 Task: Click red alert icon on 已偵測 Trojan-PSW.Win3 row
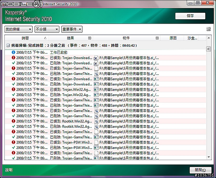13,142
